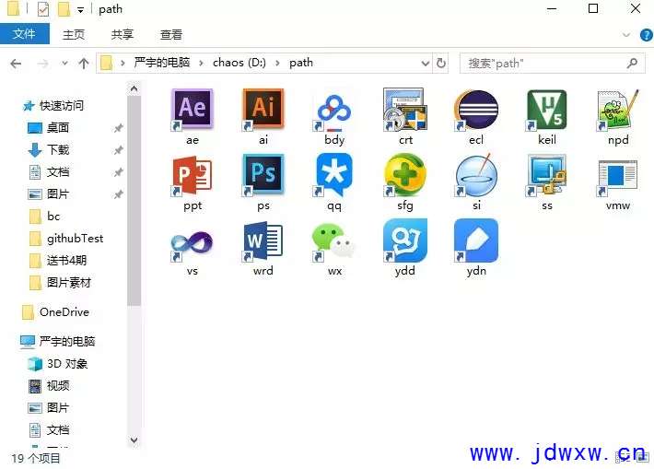
Task: Open the Word 'wrd' shortcut
Action: (x=263, y=248)
